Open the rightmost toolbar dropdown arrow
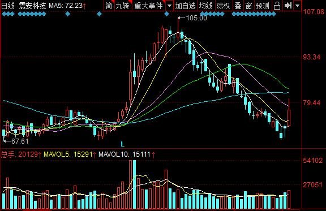This screenshot has width=326, height=211. 298,6
